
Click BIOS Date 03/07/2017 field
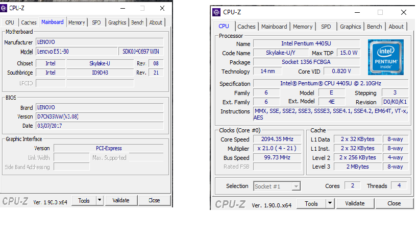100,126
